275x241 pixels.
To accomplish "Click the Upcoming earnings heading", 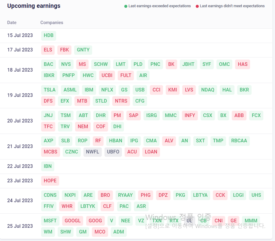I will pos(34,6).
